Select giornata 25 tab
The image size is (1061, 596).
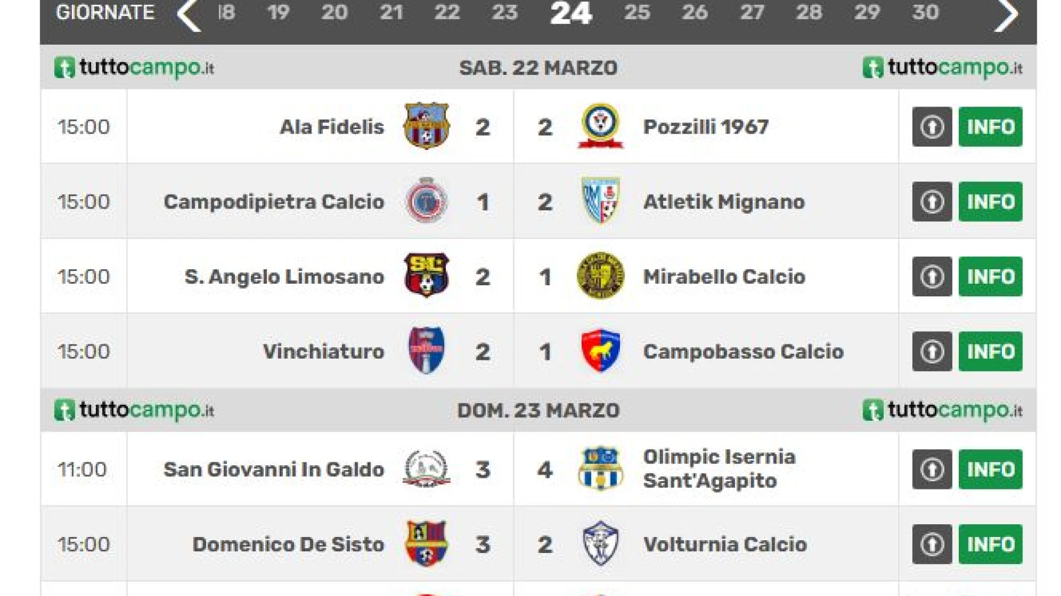tap(637, 13)
